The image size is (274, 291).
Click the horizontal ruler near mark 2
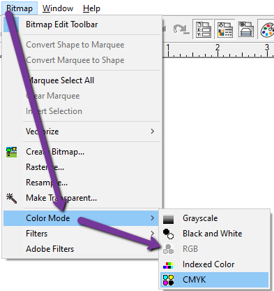(x=218, y=50)
